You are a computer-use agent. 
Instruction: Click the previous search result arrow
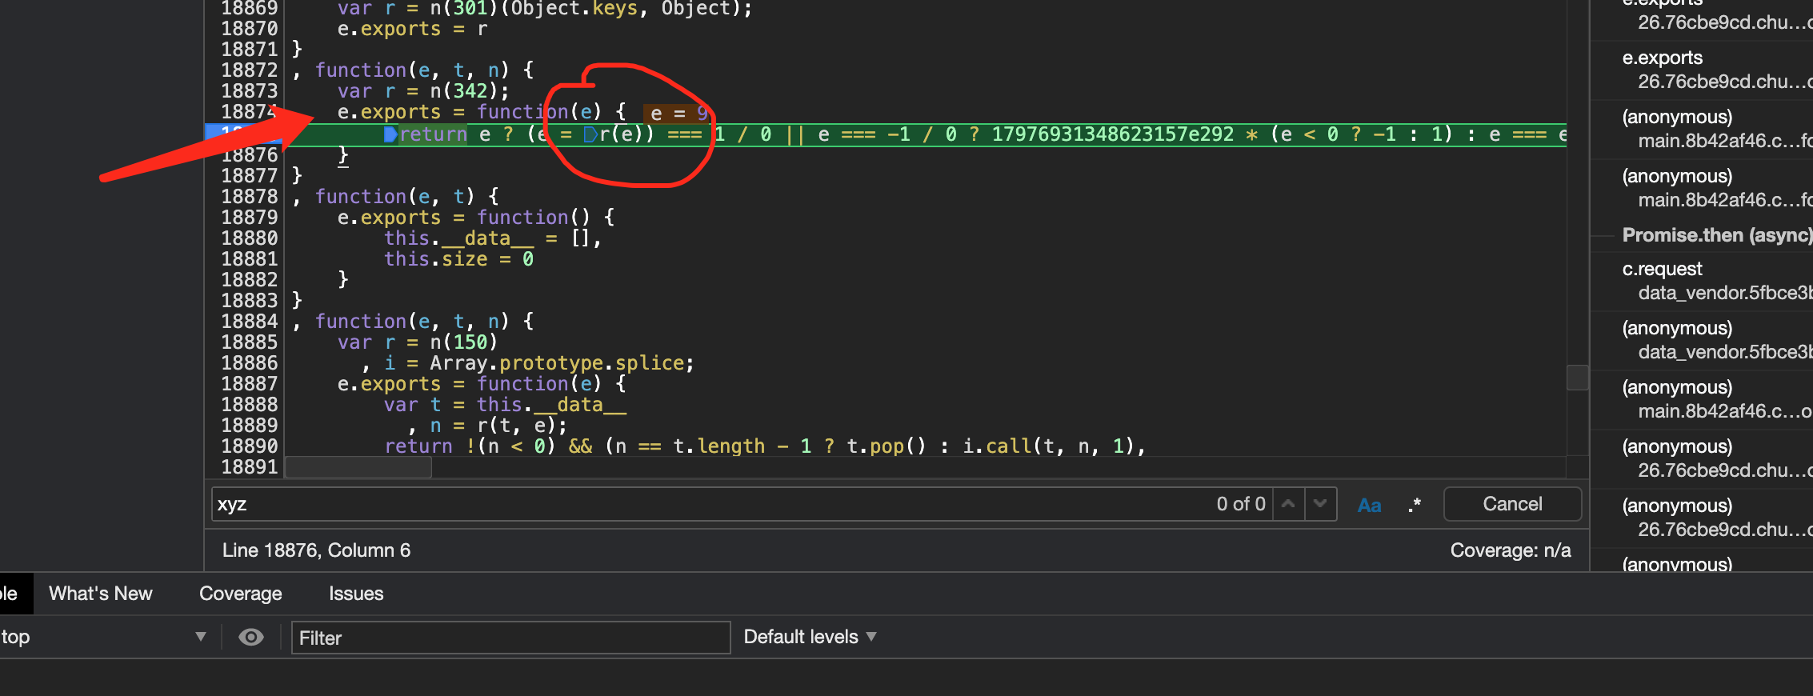(1288, 504)
